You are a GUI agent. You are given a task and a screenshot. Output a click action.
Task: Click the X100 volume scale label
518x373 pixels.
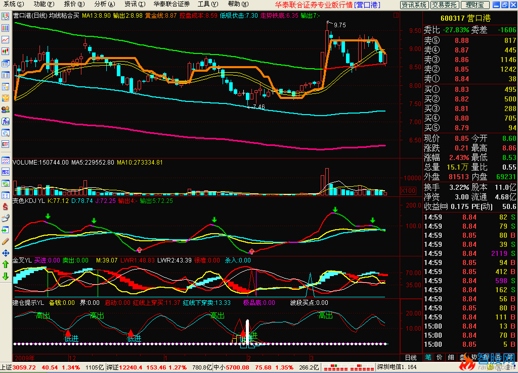(x=408, y=191)
